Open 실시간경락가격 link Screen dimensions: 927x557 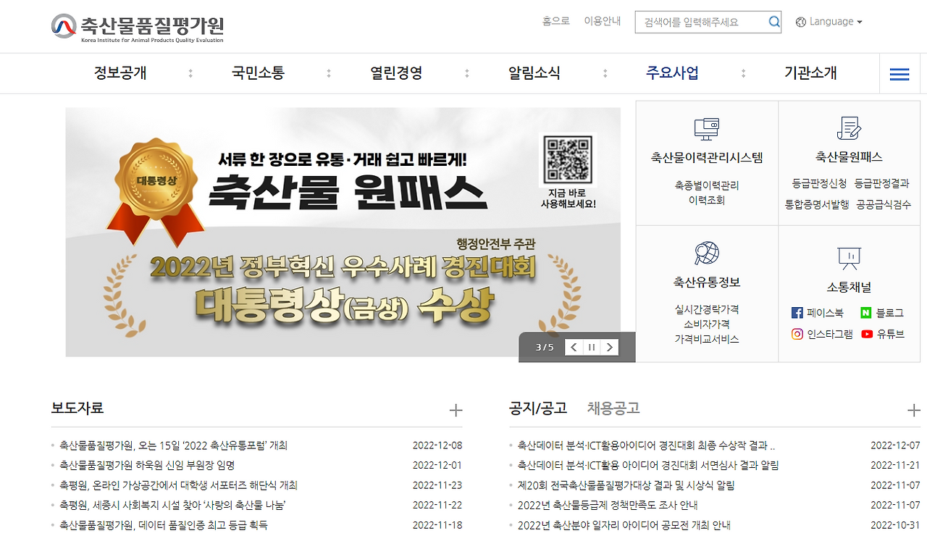(x=707, y=309)
